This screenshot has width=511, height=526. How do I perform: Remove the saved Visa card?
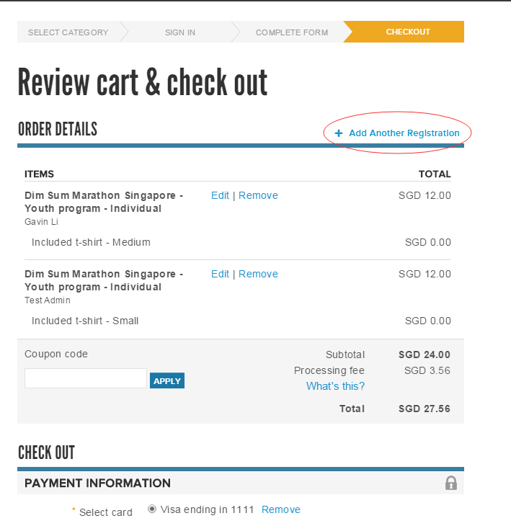280,509
